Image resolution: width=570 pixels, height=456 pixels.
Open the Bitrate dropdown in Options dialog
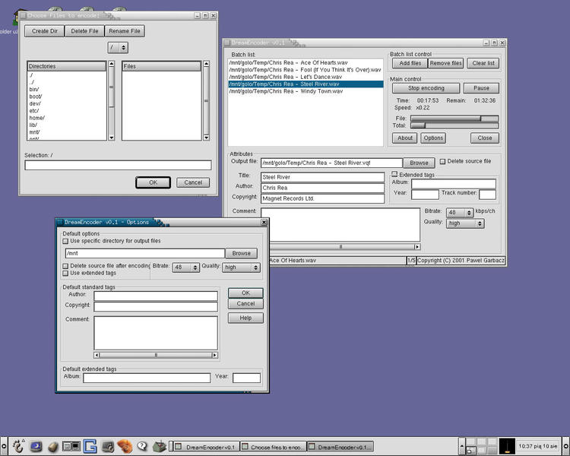pyautogui.click(x=185, y=268)
